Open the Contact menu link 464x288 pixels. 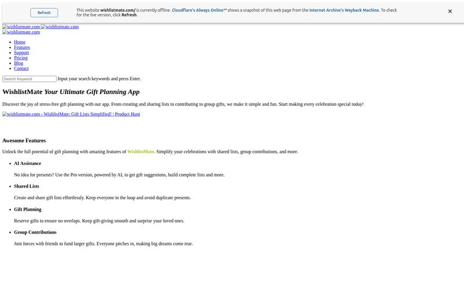21,69
